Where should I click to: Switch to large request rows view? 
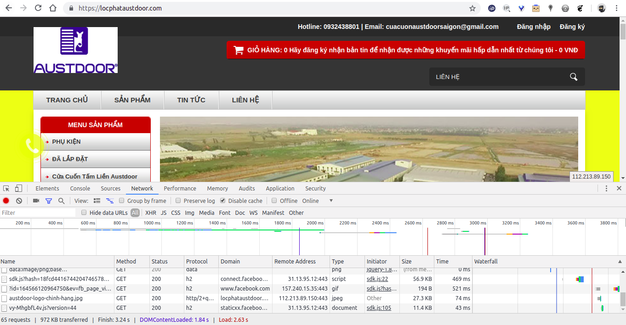97,201
